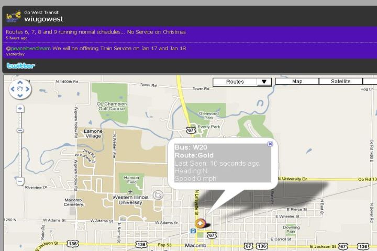Click the university campus icon near Hanson Field
377x251 pixels.
tap(130, 192)
